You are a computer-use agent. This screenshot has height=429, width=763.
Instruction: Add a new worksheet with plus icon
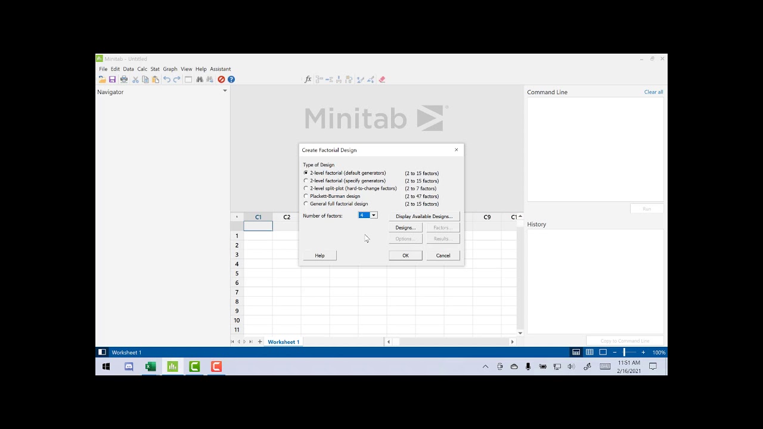tap(260, 341)
